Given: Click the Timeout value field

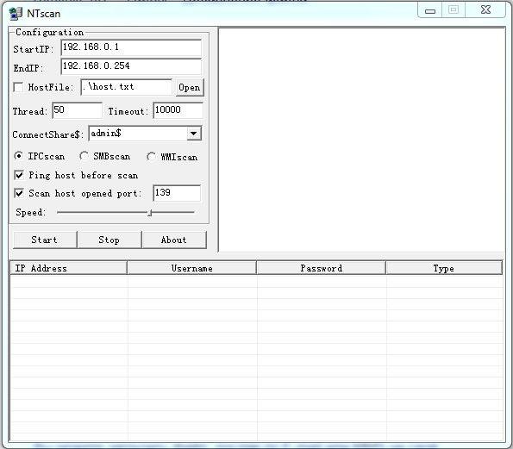Looking at the screenshot, I should pyautogui.click(x=178, y=110).
